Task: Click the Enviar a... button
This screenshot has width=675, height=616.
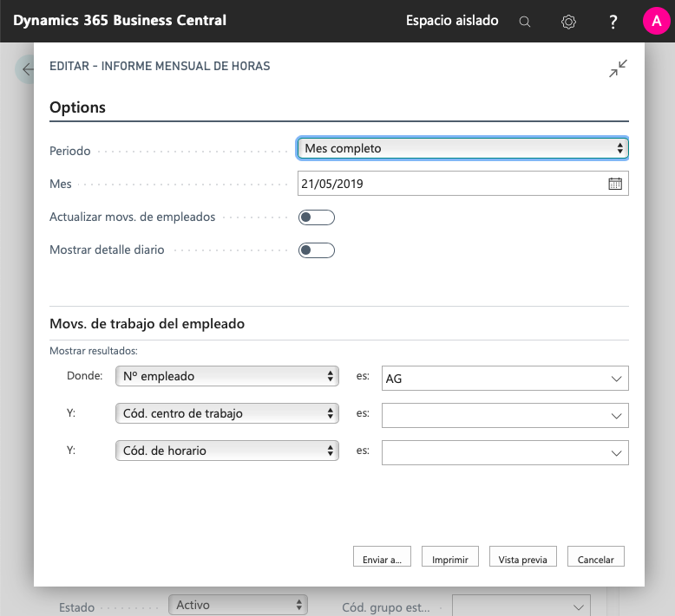Action: [x=382, y=559]
